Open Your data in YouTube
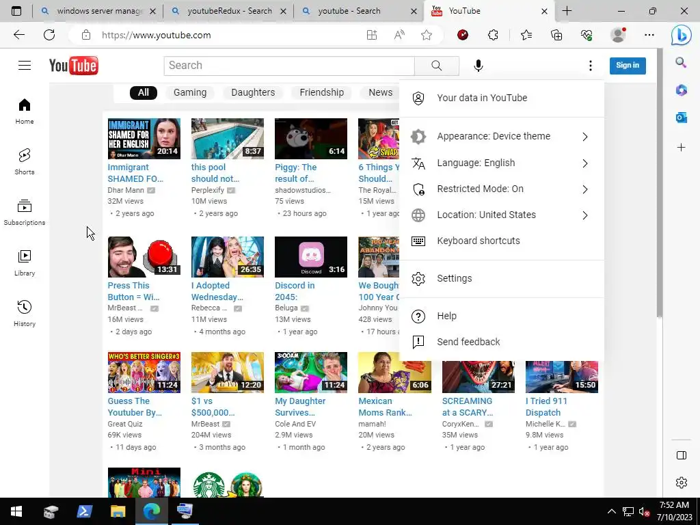 pyautogui.click(x=502, y=98)
